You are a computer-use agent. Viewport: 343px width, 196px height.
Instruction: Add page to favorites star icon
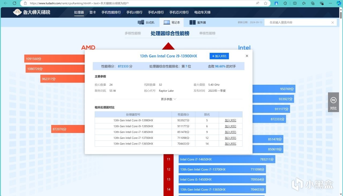coord(266,3)
